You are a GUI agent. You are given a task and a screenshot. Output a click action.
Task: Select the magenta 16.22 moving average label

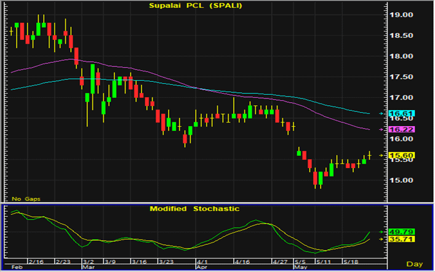(402, 130)
